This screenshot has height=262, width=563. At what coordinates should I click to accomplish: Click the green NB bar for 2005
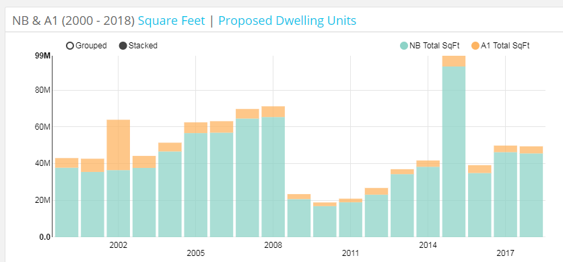[196, 185]
